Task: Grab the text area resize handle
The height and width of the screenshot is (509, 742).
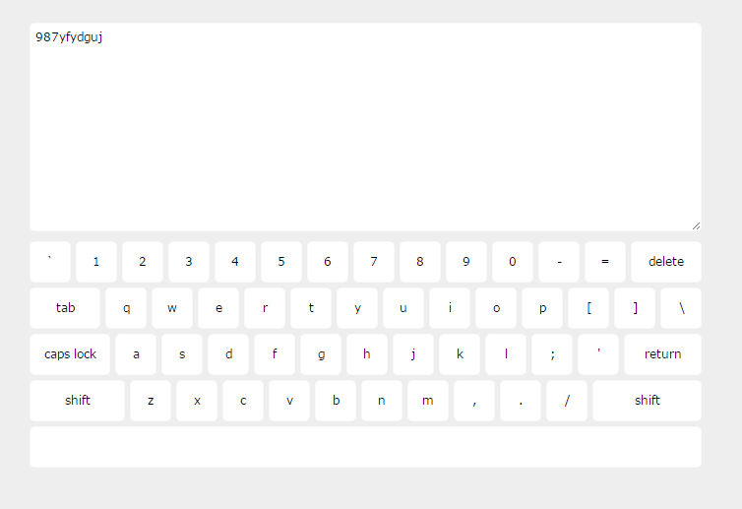Action: coord(696,226)
